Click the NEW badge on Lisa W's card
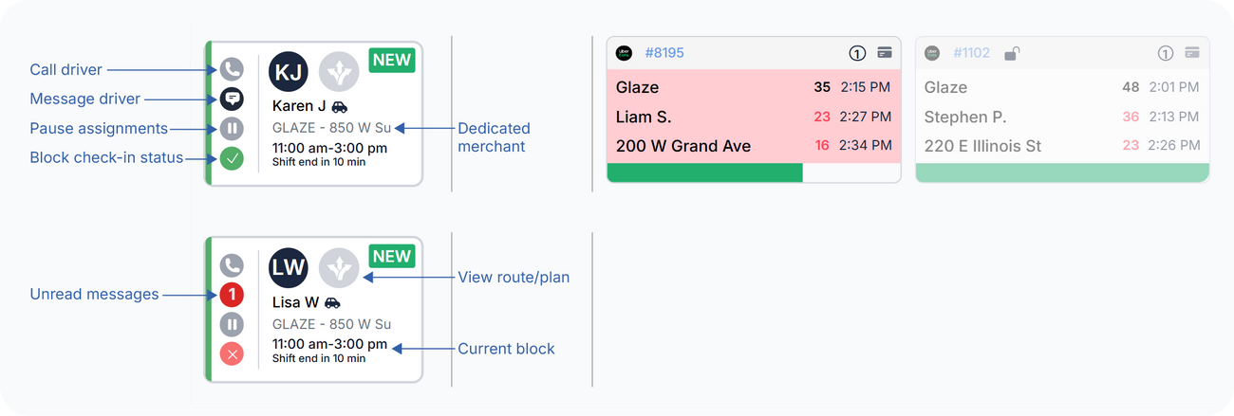The height and width of the screenshot is (416, 1234). pyautogui.click(x=392, y=256)
